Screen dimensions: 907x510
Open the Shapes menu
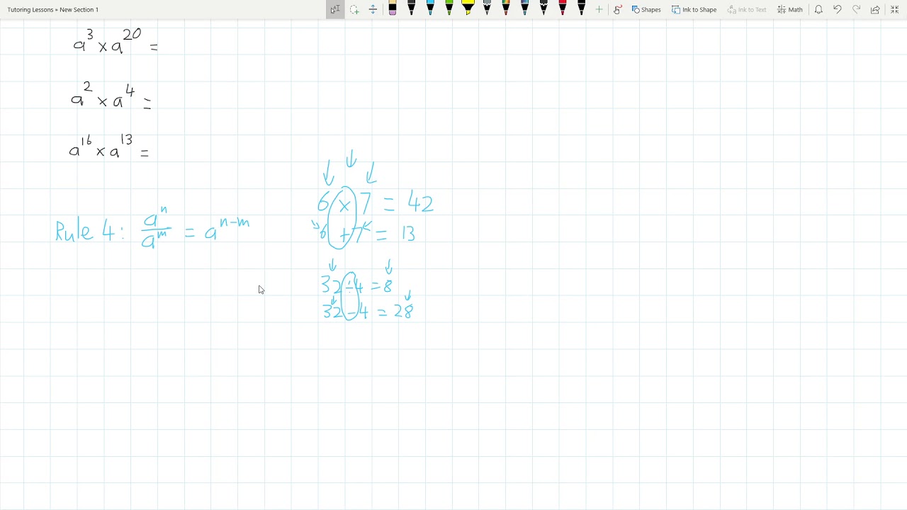coord(646,9)
